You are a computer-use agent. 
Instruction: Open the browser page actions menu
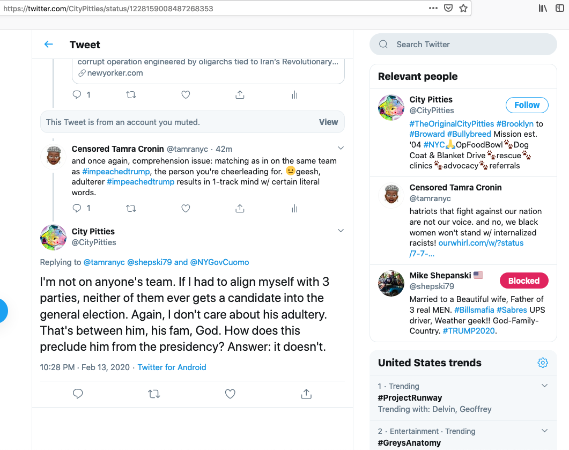(433, 9)
